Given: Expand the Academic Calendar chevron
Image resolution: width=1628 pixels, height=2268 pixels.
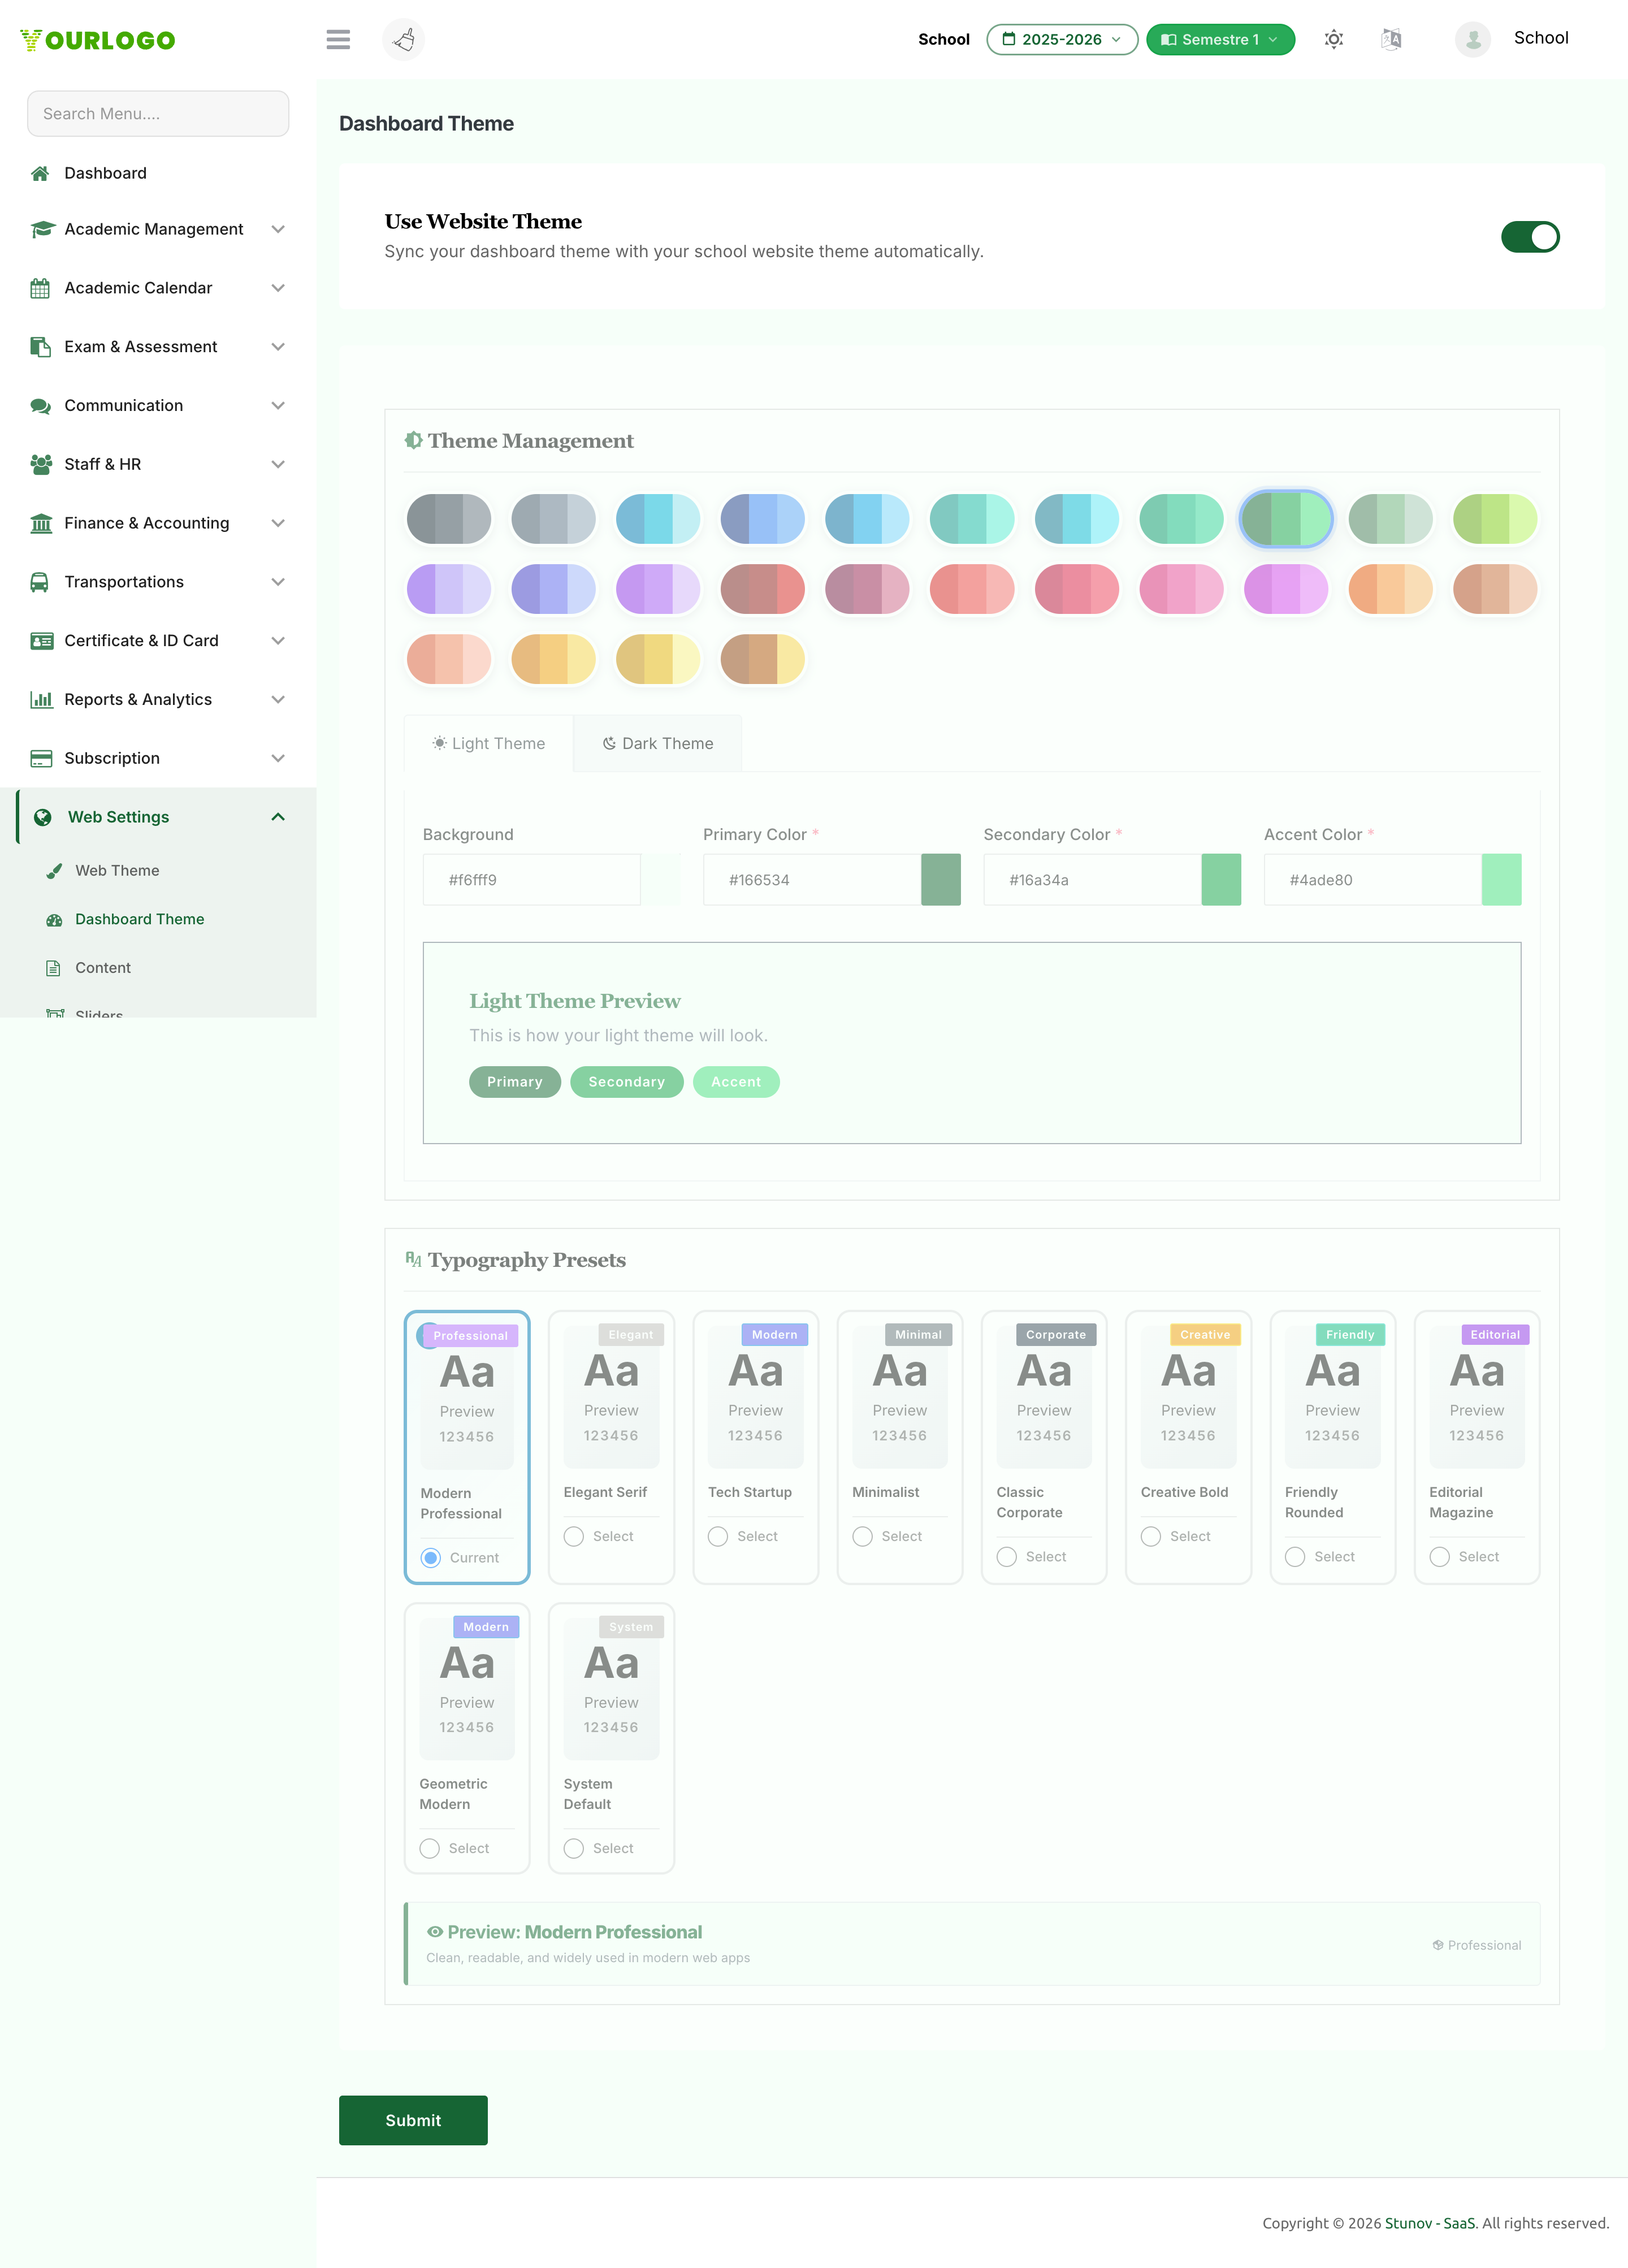Looking at the screenshot, I should tap(278, 288).
